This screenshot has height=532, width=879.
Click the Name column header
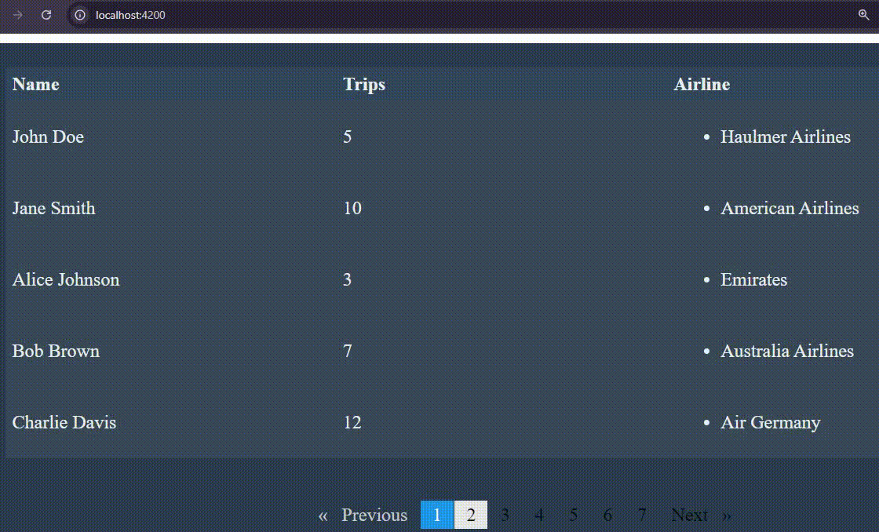coord(36,84)
